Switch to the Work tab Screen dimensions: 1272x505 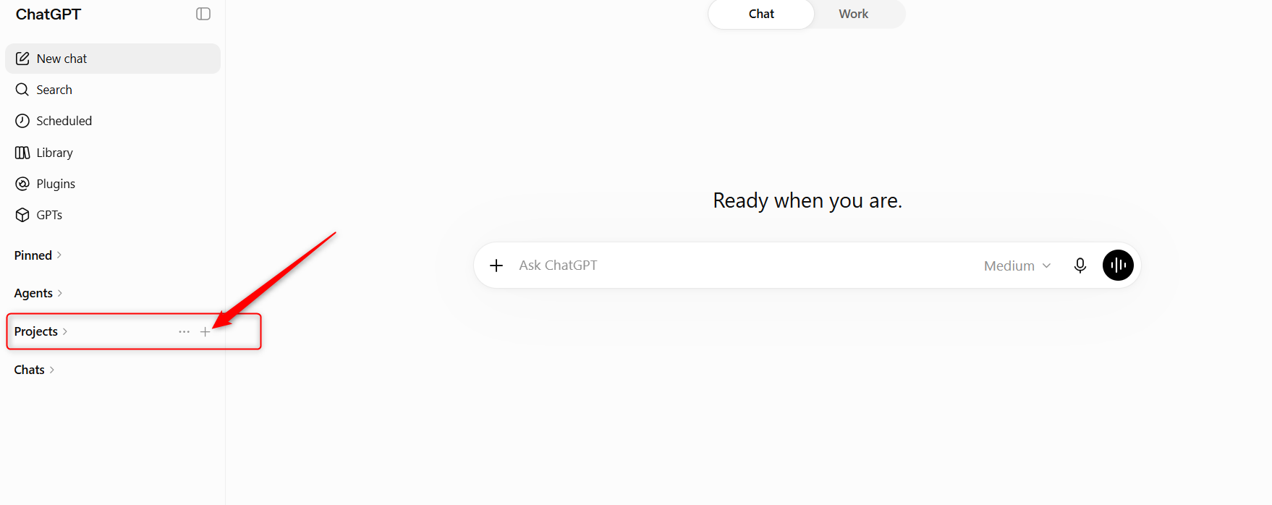pos(853,14)
